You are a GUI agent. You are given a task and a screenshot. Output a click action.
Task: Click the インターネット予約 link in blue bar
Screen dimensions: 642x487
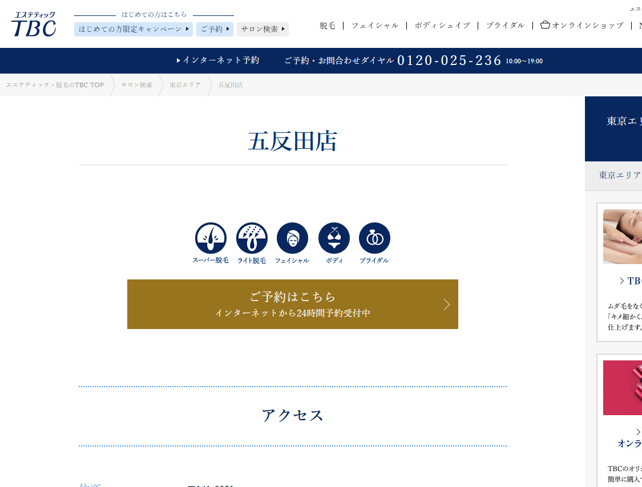point(218,60)
